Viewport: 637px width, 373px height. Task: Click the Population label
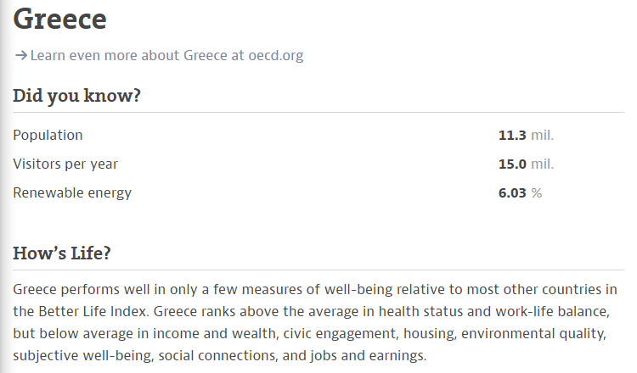(48, 135)
